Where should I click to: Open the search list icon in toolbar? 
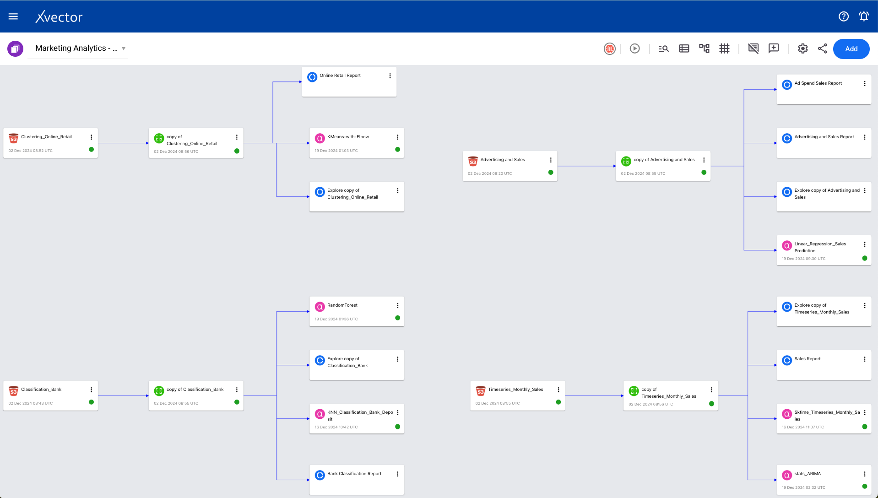(663, 49)
